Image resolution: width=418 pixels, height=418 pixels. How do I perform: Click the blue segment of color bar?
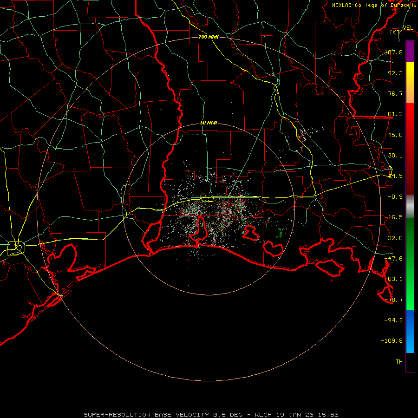410,331
